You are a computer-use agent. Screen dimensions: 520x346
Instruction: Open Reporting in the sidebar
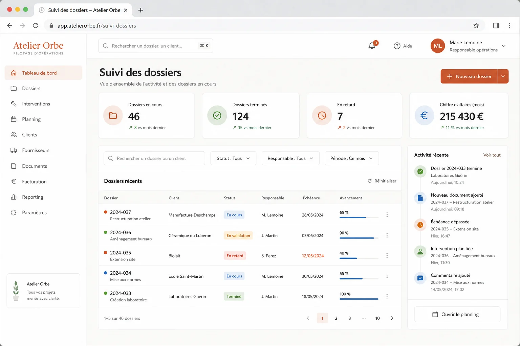coord(43,197)
